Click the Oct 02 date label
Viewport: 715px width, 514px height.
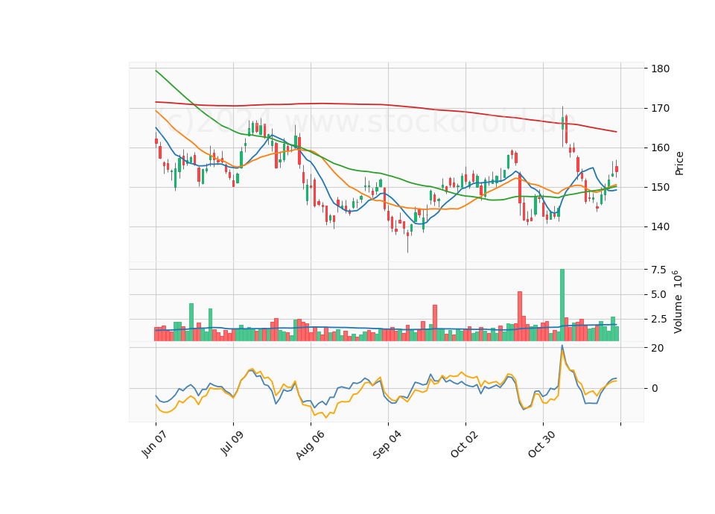pyautogui.click(x=465, y=444)
